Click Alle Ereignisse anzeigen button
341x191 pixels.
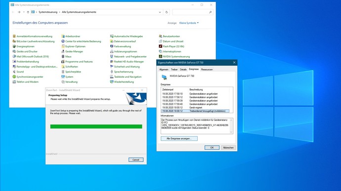179,138
